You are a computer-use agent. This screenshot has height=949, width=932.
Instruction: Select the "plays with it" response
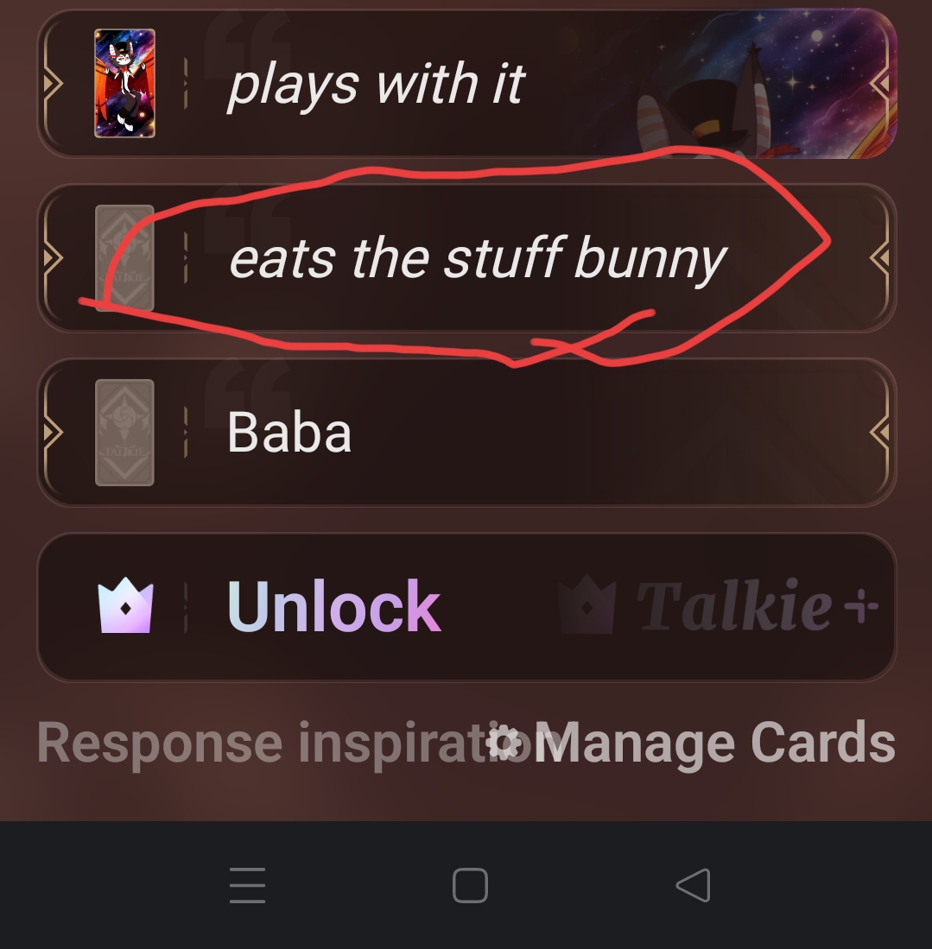466,84
